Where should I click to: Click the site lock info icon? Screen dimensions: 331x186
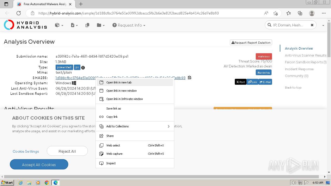(x=32, y=13)
